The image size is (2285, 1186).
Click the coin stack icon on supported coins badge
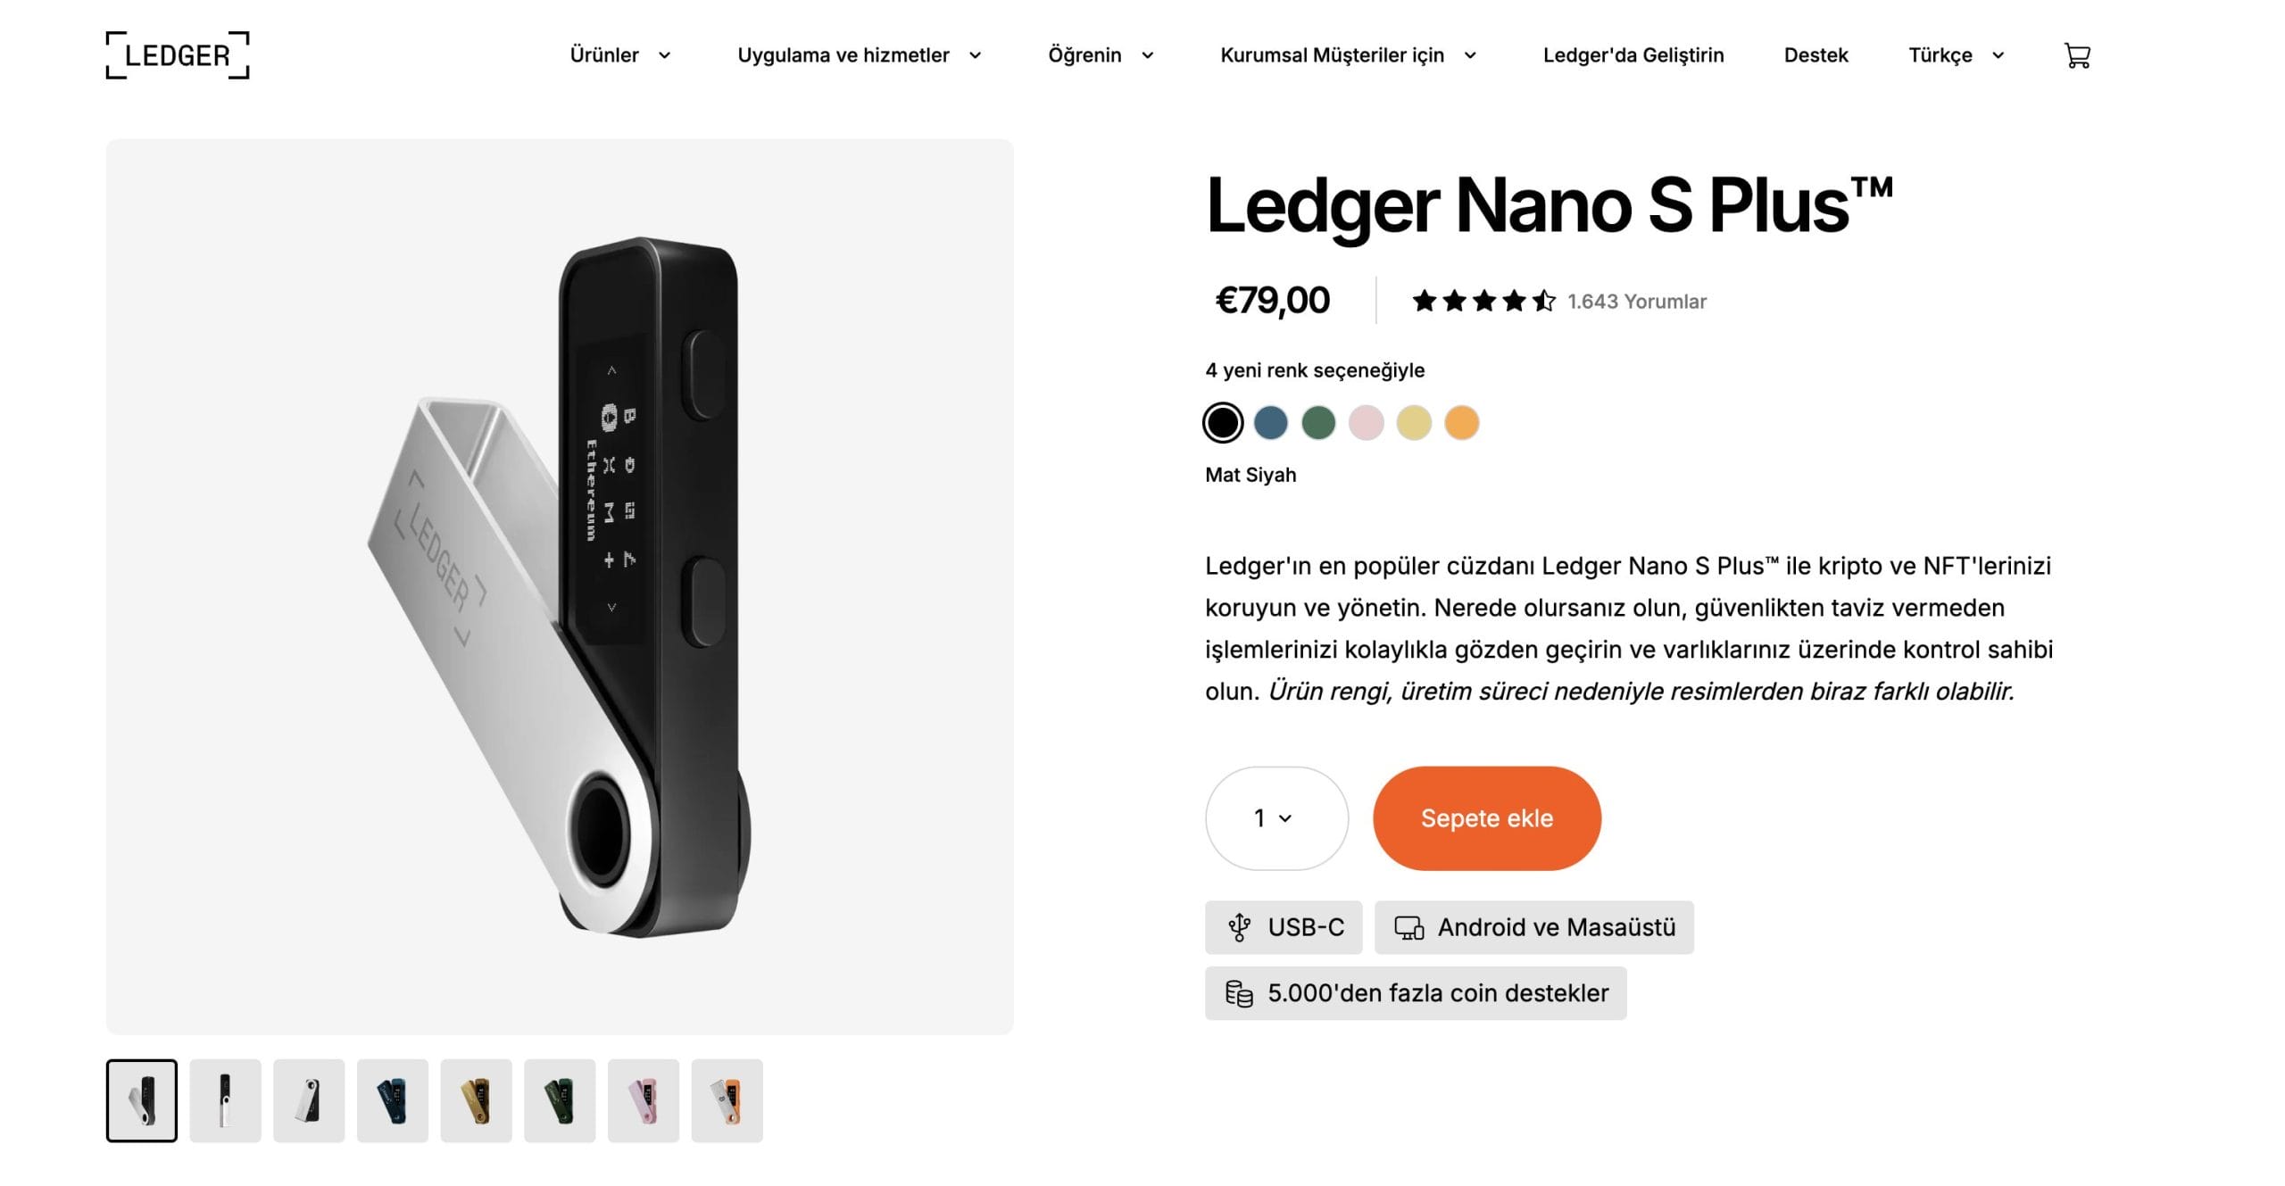coord(1238,993)
